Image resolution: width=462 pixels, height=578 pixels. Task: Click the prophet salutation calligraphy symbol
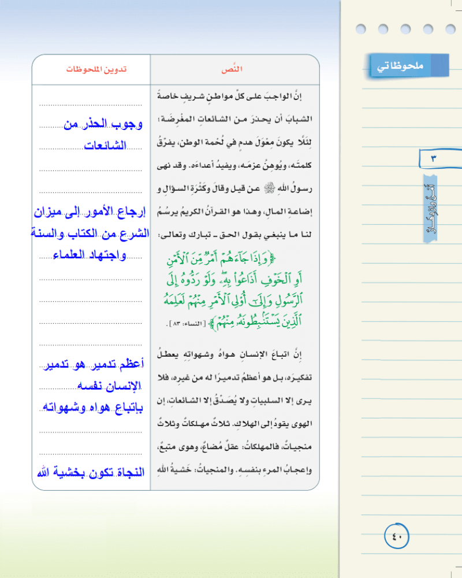pyautogui.click(x=270, y=188)
